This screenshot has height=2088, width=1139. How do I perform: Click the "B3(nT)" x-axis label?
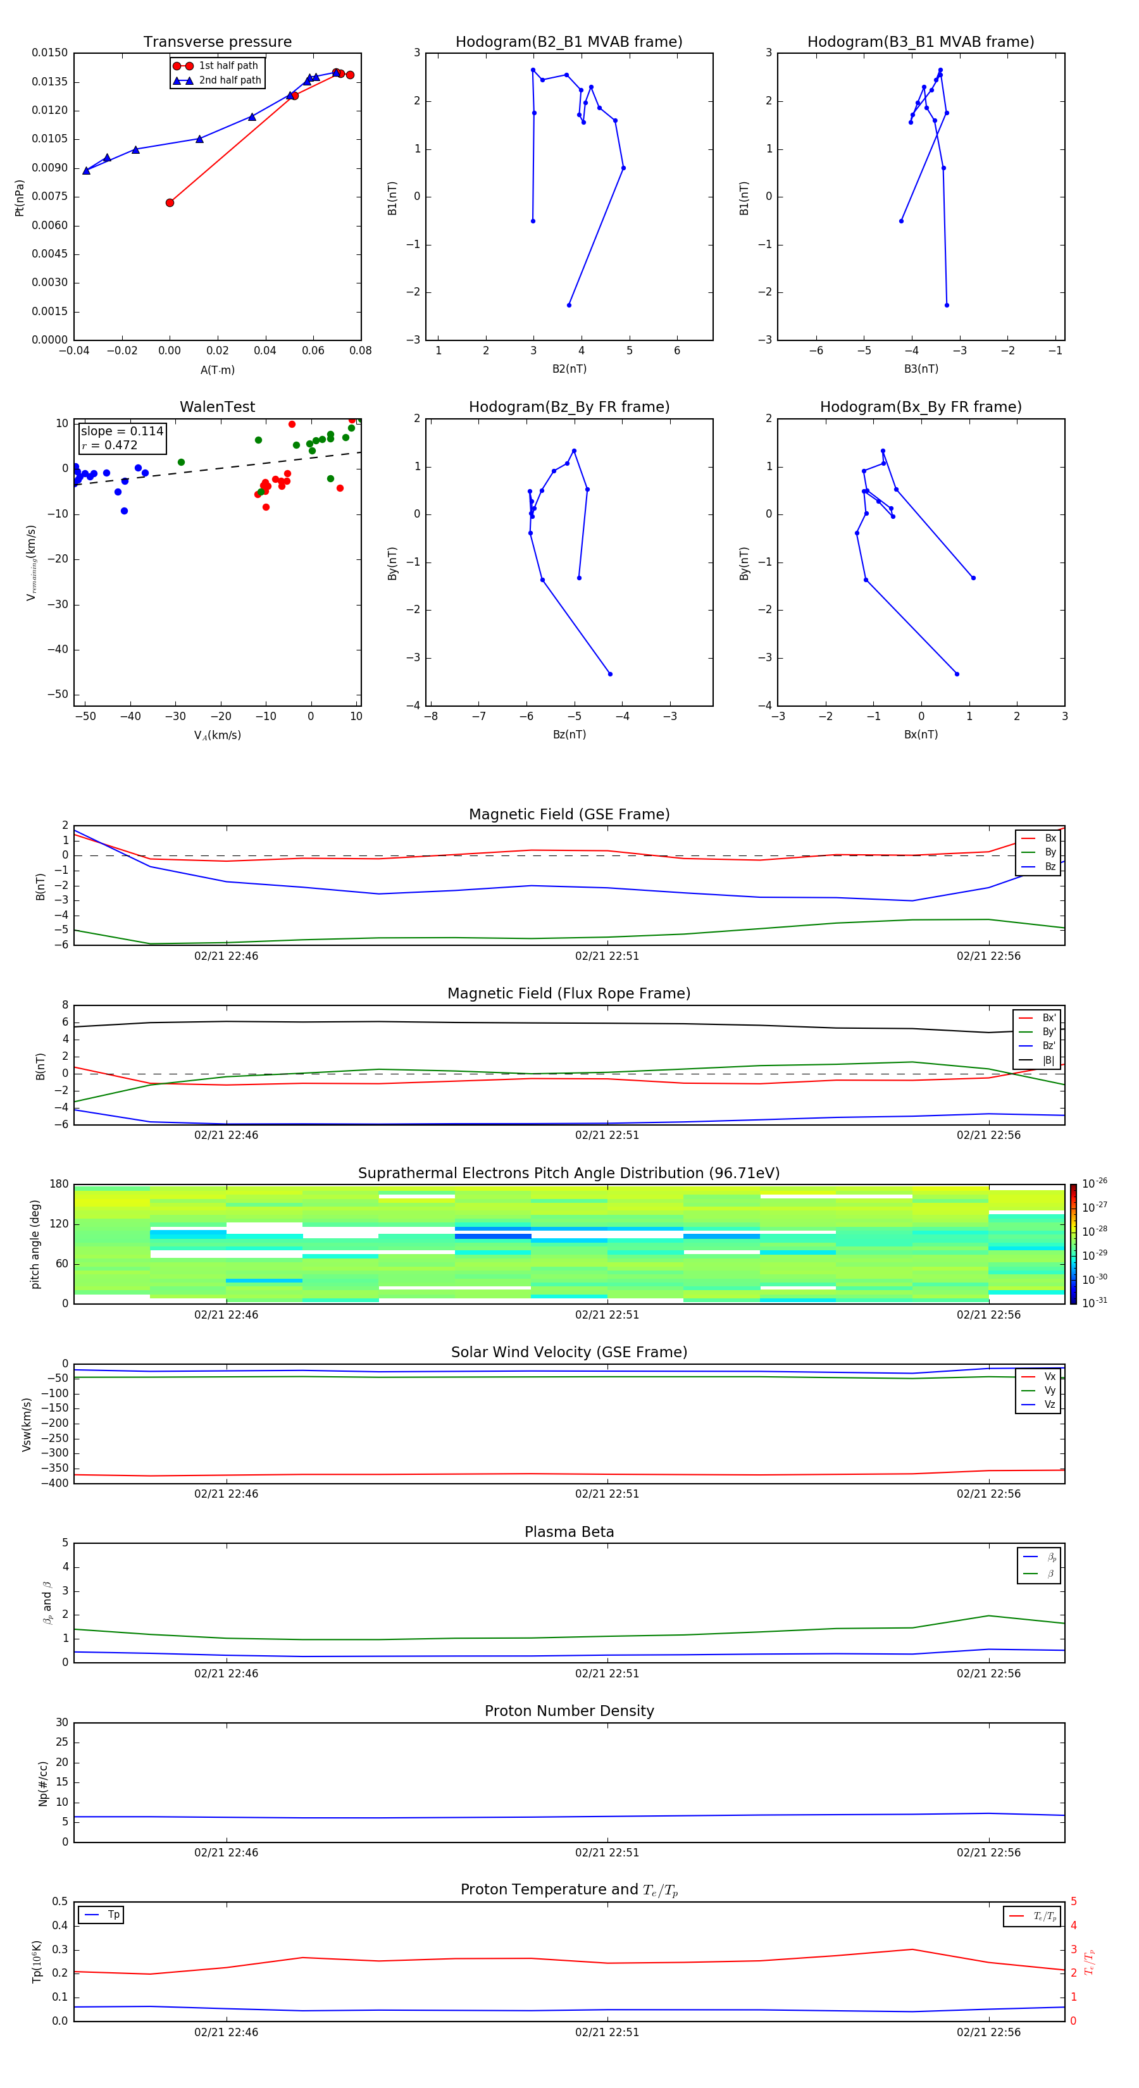pyautogui.click(x=921, y=369)
